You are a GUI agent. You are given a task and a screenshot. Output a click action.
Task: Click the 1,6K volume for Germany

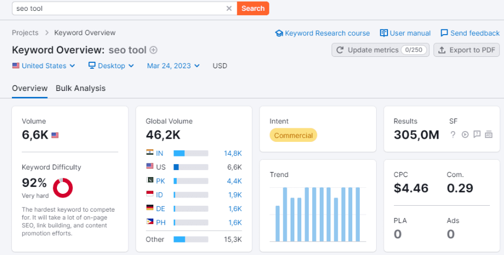pyautogui.click(x=235, y=209)
